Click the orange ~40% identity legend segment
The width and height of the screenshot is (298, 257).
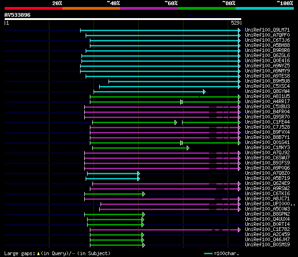click(91, 8)
